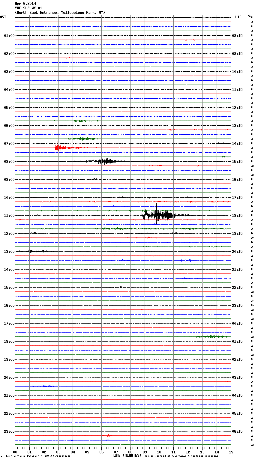Screen dimensions: 255x460
Task: Click the 'UTC' column header
Action: click(238, 17)
